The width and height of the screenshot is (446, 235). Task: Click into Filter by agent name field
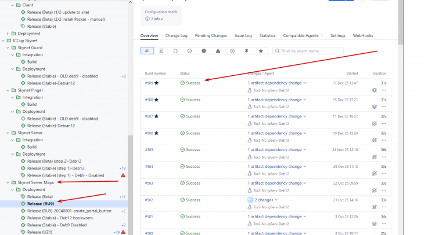point(308,51)
